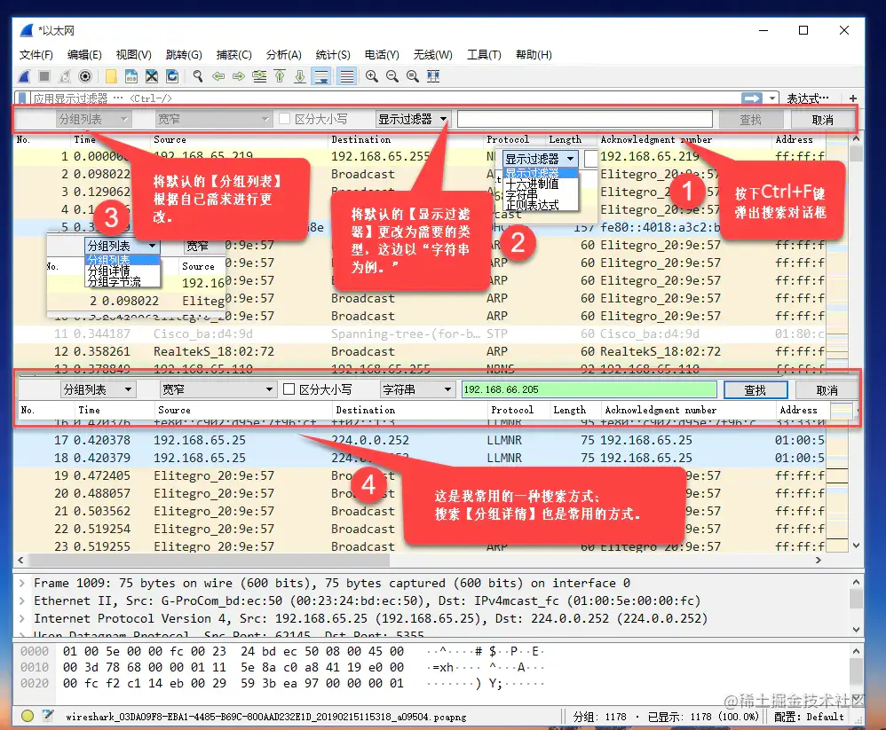Open the greyed-out 分组列表 dropdown in search bar
This screenshot has width=886, height=730.
coord(94,119)
